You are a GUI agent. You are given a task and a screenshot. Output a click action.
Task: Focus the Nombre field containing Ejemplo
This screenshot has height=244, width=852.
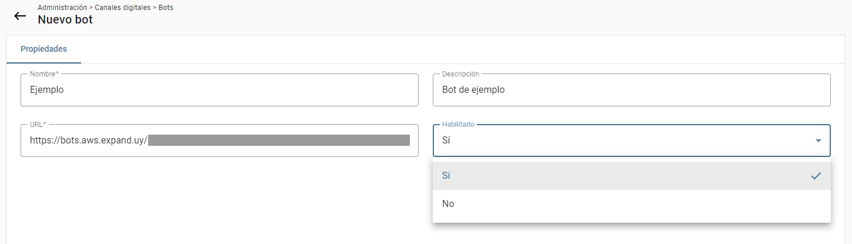(219, 90)
